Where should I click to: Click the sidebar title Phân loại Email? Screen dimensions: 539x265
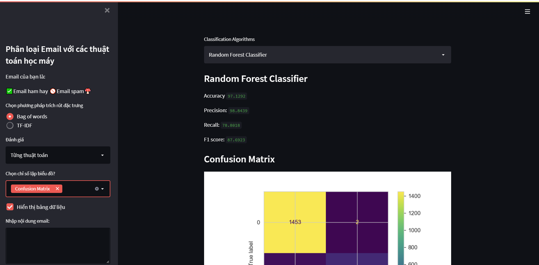pyautogui.click(x=57, y=55)
